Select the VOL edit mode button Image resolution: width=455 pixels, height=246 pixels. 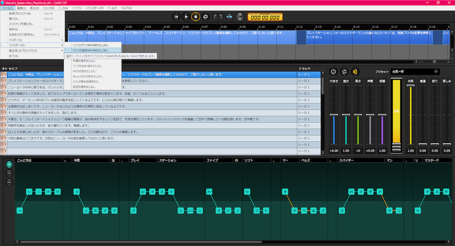[x=9, y=182]
